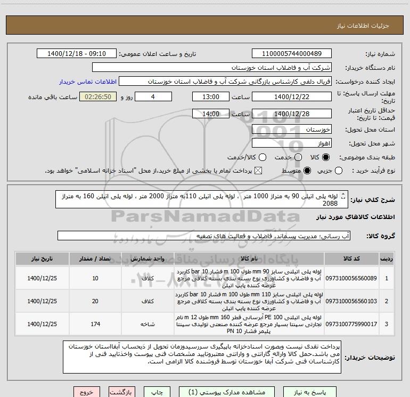The width and height of the screenshot is (410, 397).
Task: Click the پاسخ به نیاز button
Action: (310, 392)
